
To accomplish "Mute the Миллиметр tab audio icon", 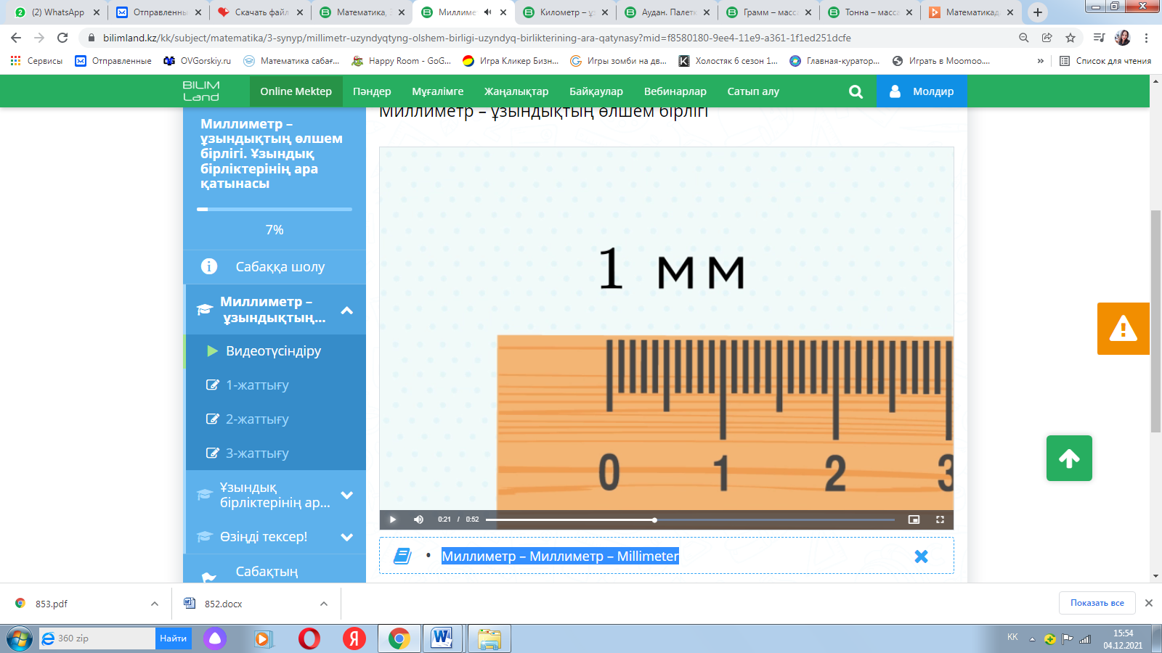I will [488, 12].
